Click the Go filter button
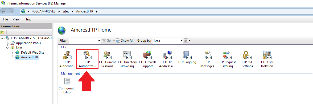Screen dimensions: 313x104 coord(106,41)
